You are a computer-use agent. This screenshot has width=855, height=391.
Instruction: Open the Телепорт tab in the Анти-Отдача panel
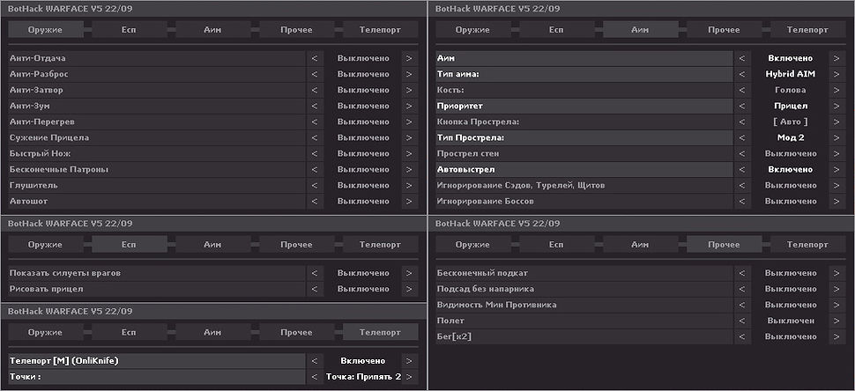(381, 29)
